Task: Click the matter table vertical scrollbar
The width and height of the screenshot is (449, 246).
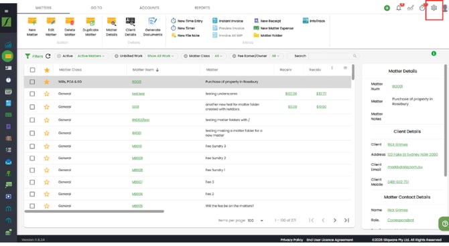Action: click(x=353, y=72)
